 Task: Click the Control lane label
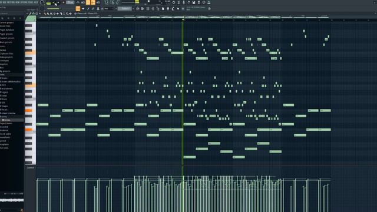(x=30, y=167)
